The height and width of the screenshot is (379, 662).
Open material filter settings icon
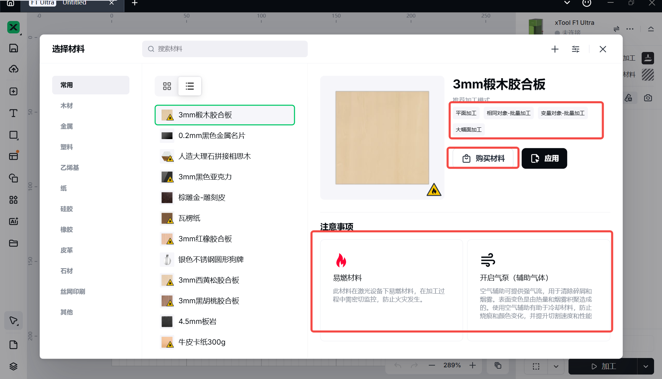575,49
